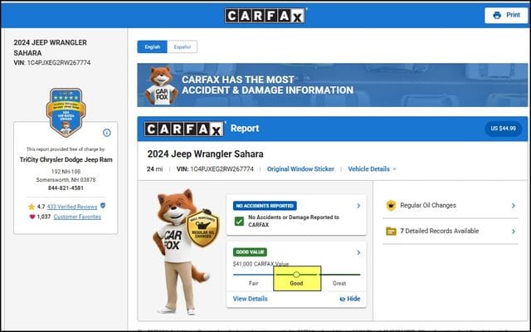Click the sidebar VIN 1C4PJXEG2RW267774 text
Viewport: 531px width, 332px height.
tap(52, 63)
